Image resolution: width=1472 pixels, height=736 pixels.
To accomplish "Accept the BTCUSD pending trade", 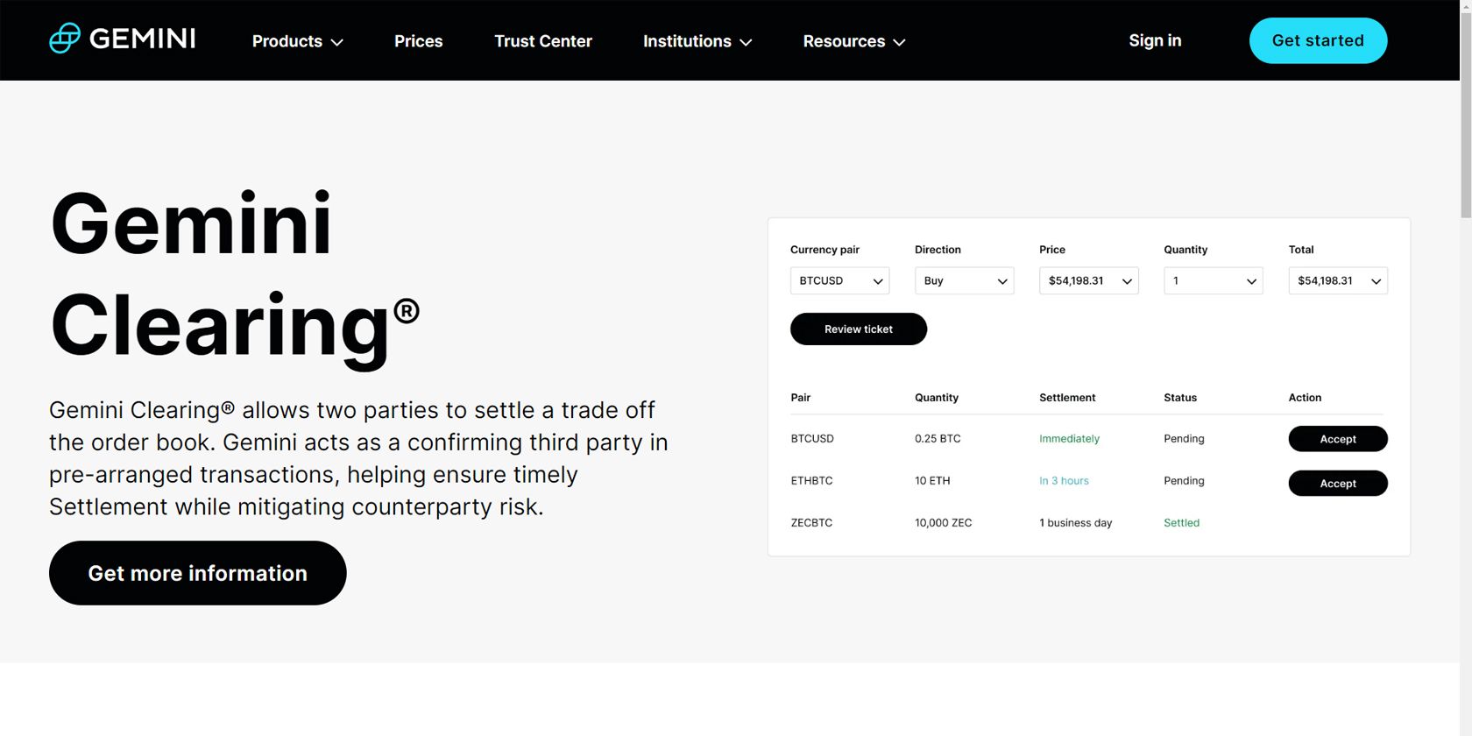I will [x=1337, y=439].
